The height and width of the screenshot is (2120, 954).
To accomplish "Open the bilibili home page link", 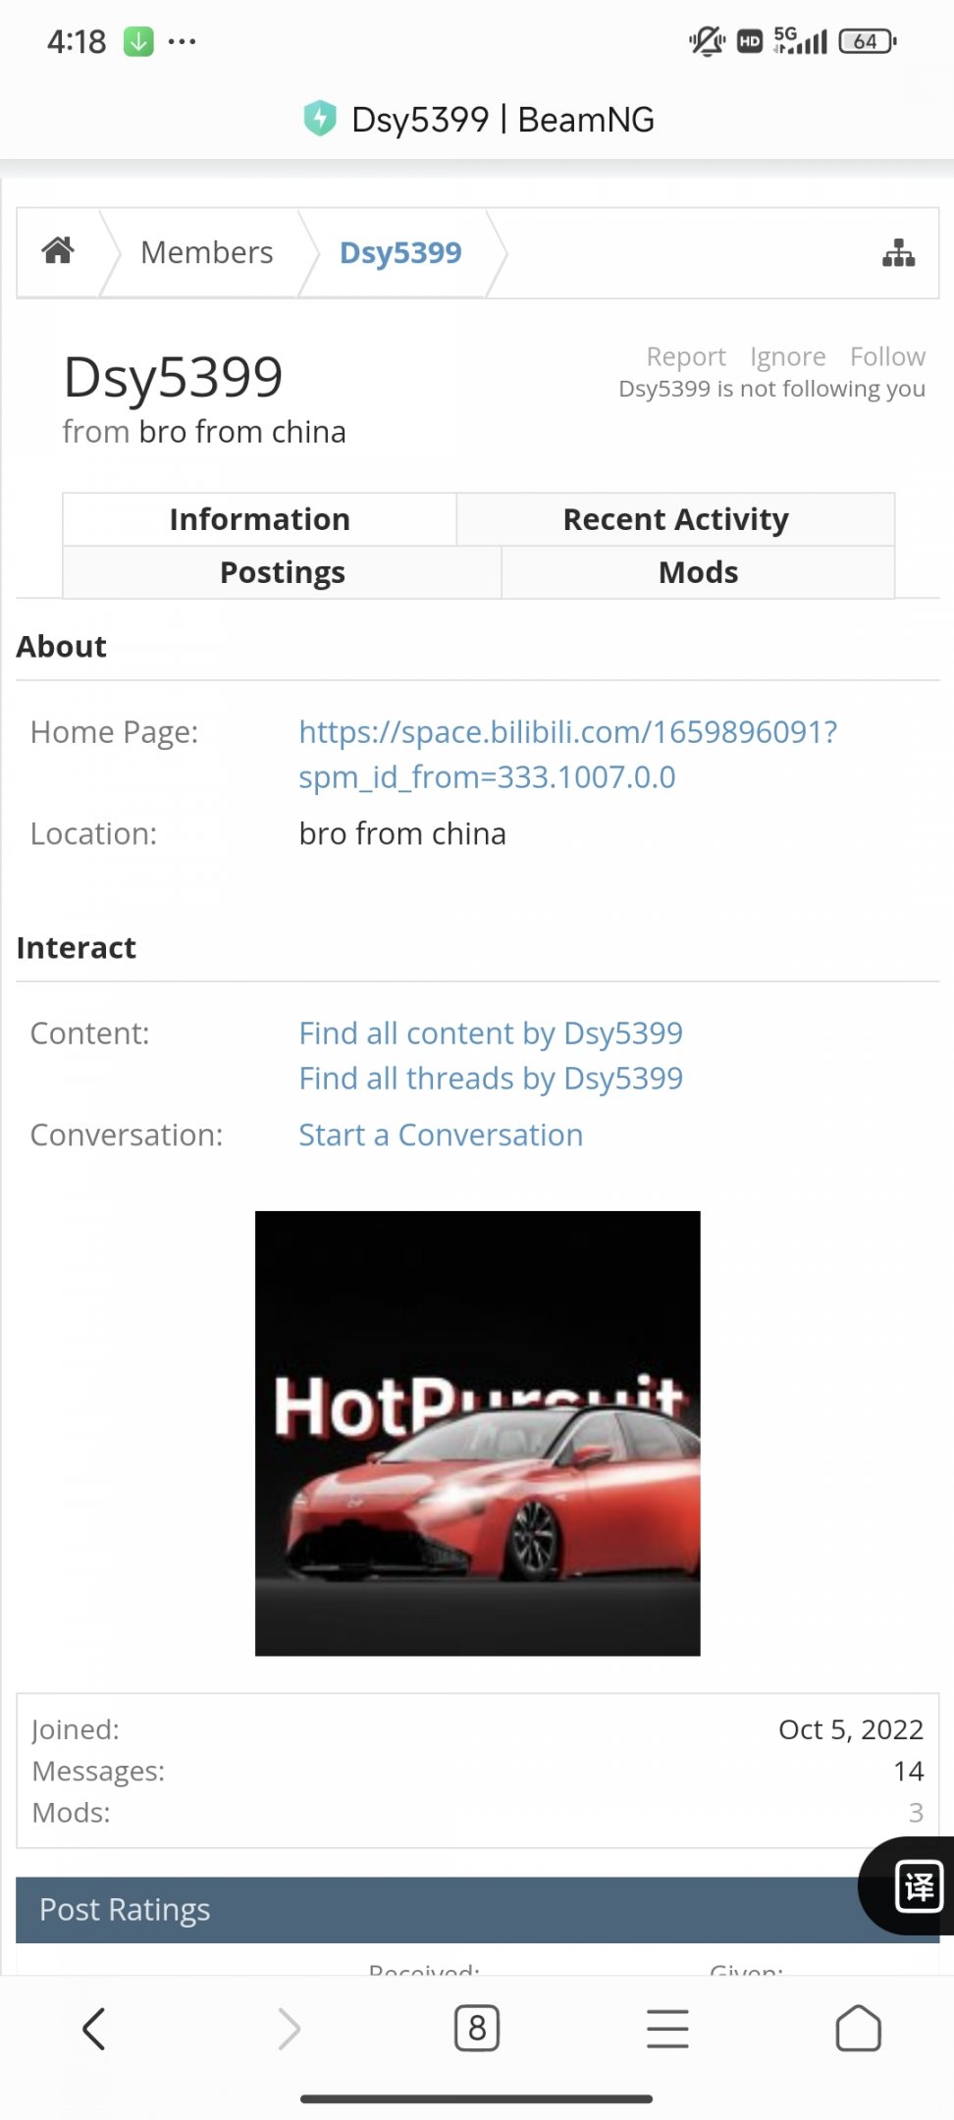I will click(x=567, y=754).
